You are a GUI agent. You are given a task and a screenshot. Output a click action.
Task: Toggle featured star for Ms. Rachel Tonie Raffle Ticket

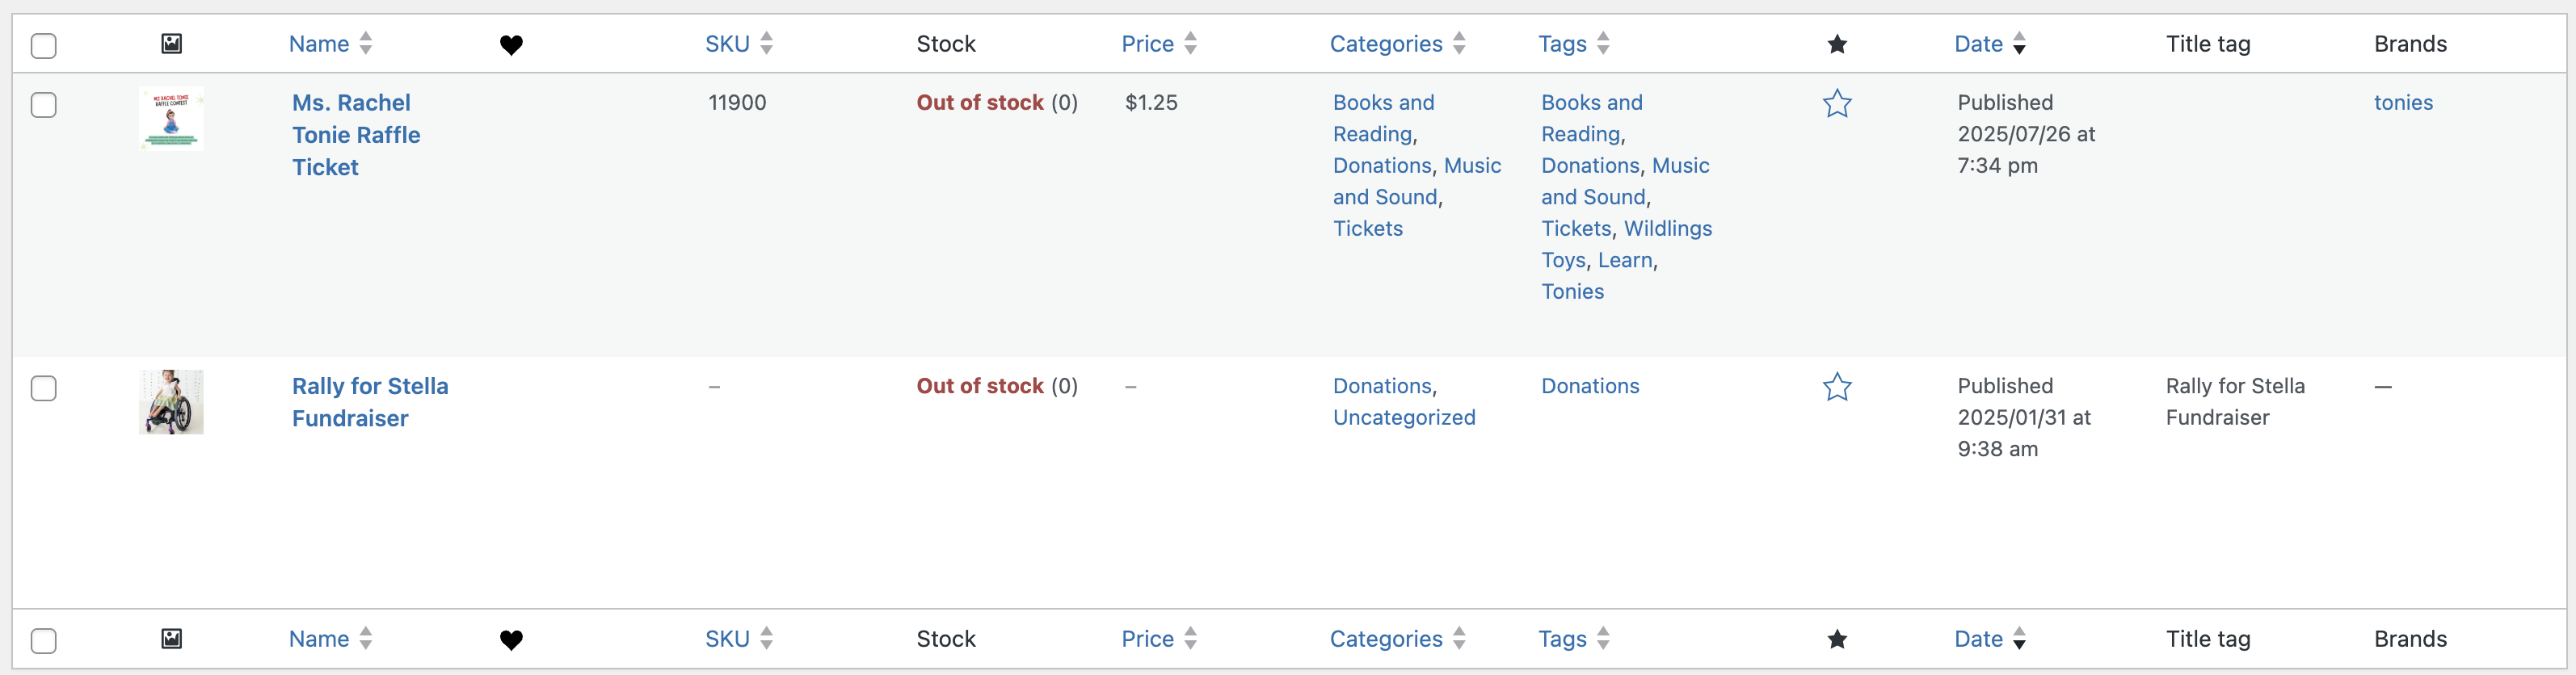click(1837, 104)
